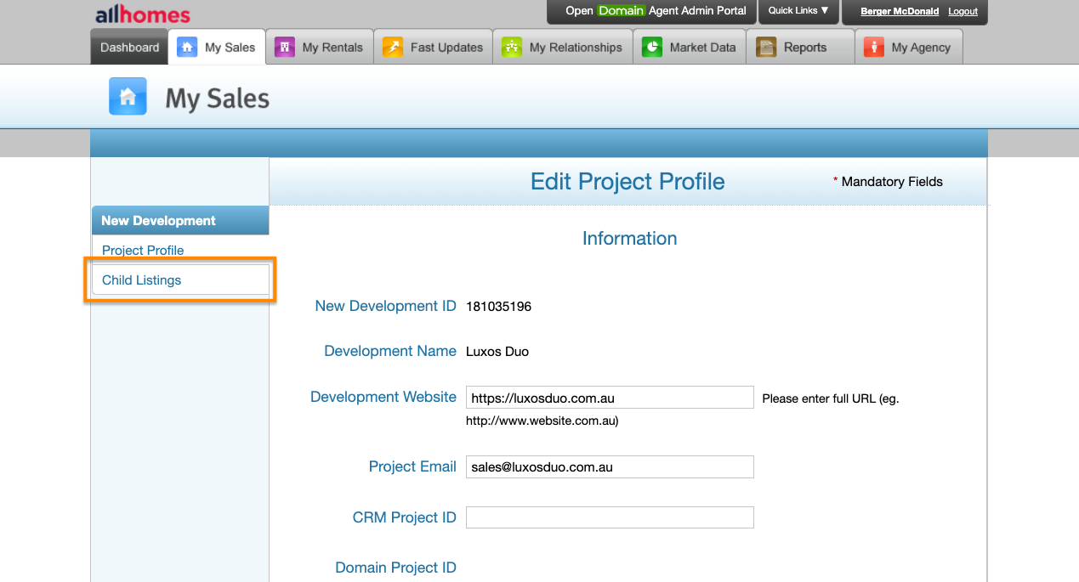
Task: Open the Berger McDonald account link
Action: [900, 12]
